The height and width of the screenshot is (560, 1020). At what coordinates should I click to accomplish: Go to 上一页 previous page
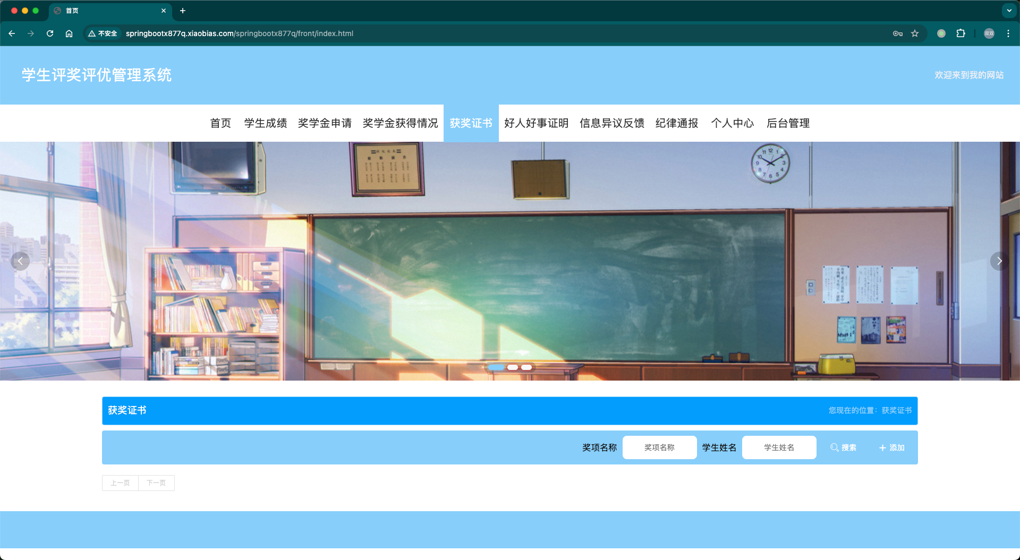click(120, 483)
